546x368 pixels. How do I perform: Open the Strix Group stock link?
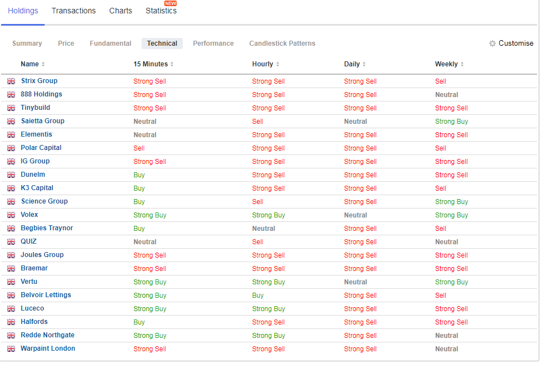point(40,81)
